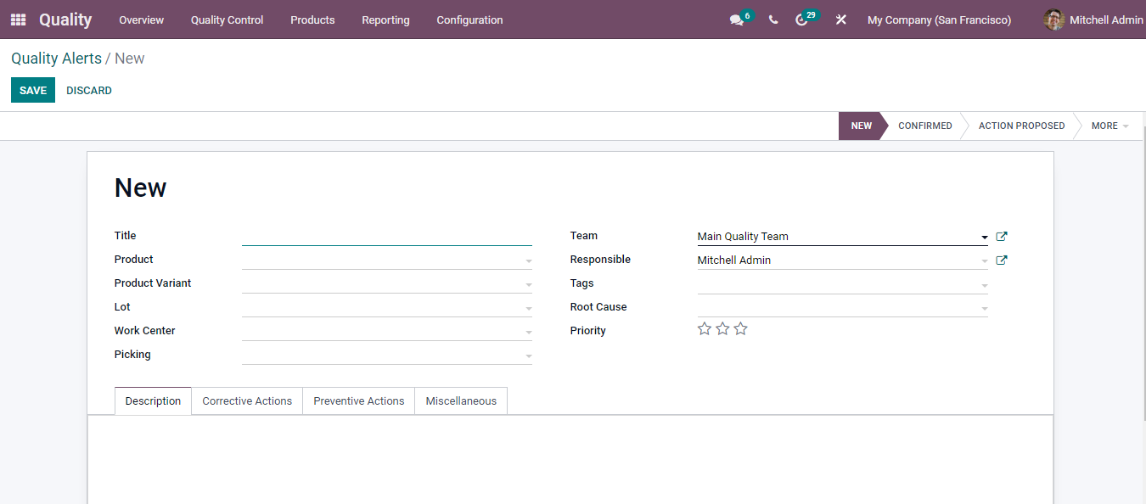Open the apps menu grid icon
1146x504 pixels.
coord(17,20)
